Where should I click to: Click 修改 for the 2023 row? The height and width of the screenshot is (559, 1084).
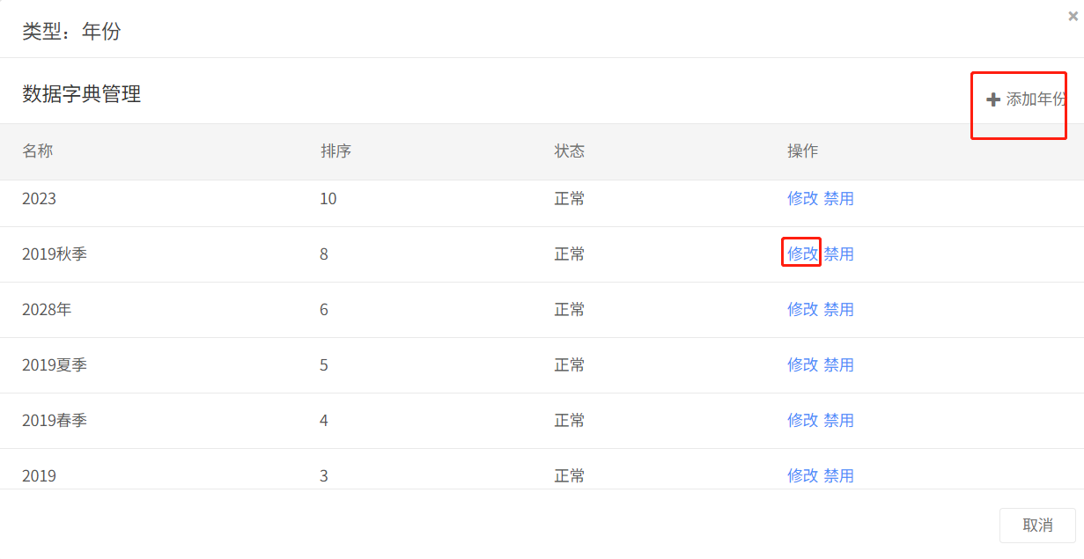(802, 199)
